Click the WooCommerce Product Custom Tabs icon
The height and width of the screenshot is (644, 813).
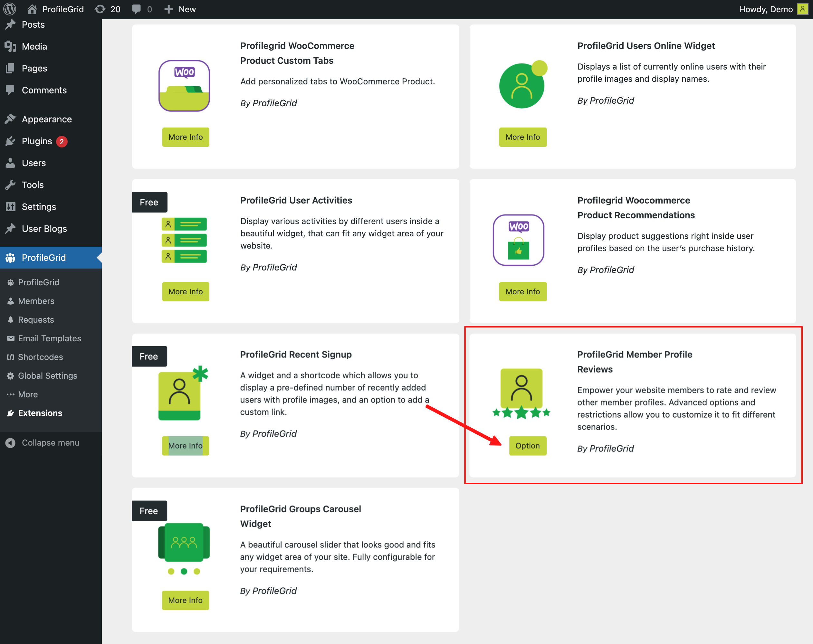(184, 86)
